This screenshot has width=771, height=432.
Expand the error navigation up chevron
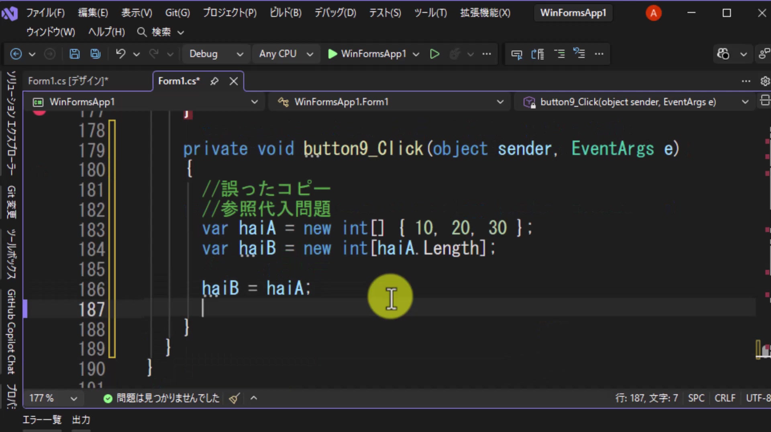(254, 398)
